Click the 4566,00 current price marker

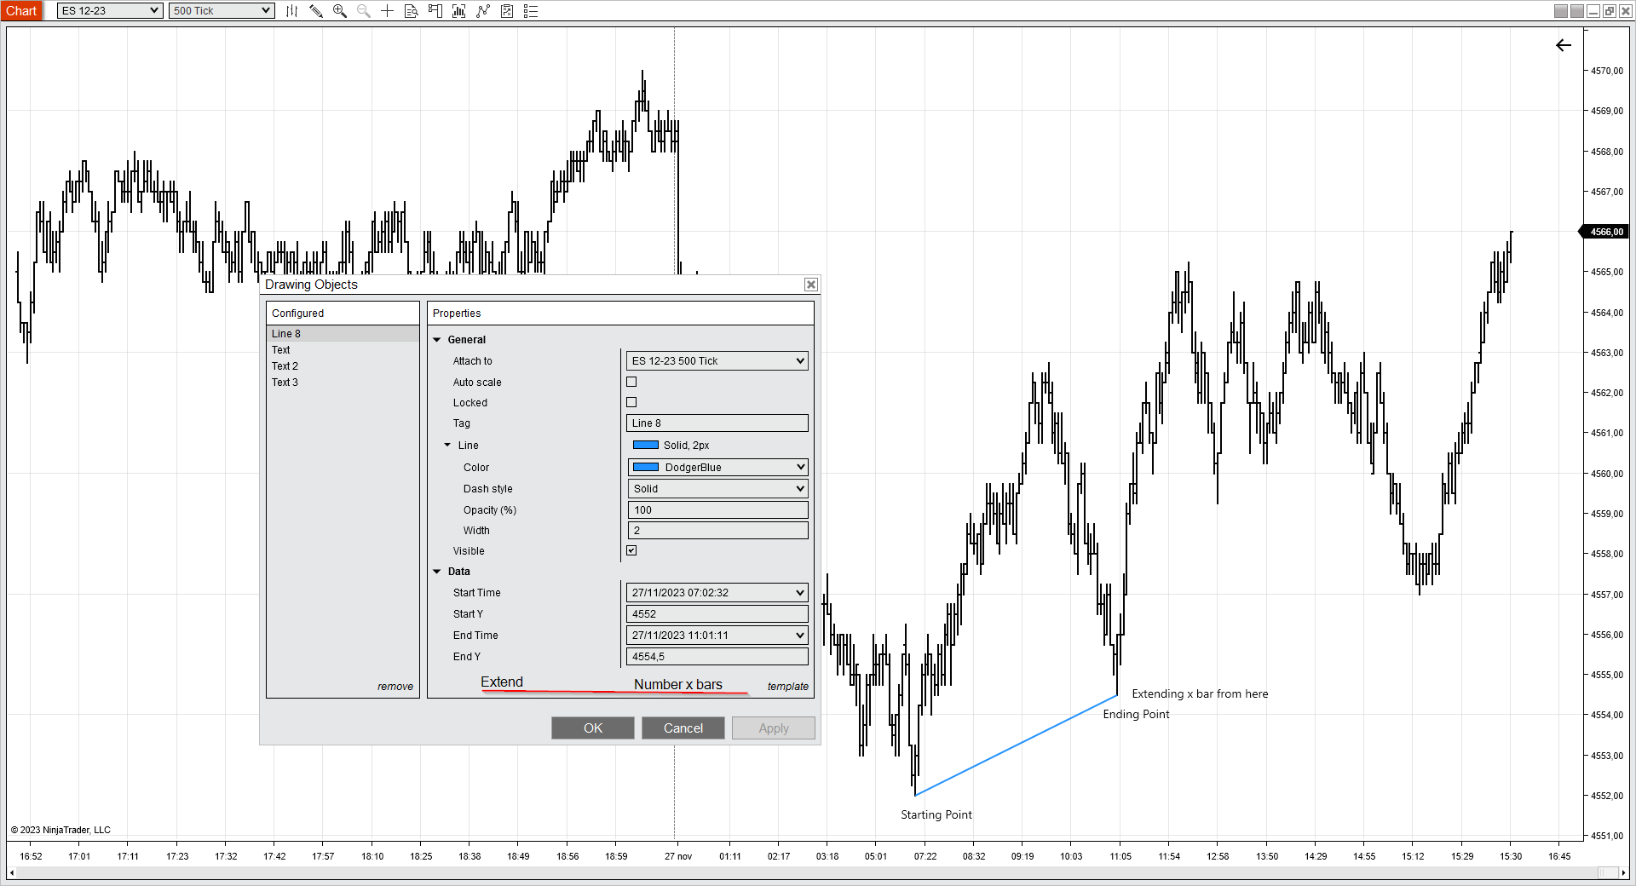(x=1605, y=232)
